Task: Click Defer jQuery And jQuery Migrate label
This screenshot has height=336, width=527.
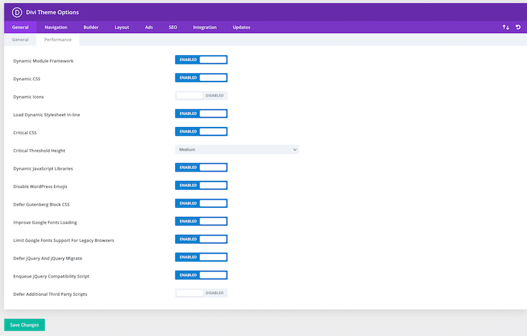Action: pyautogui.click(x=47, y=258)
